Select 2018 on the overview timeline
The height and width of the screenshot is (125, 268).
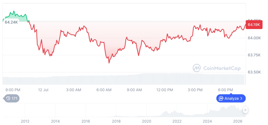tap(116, 121)
